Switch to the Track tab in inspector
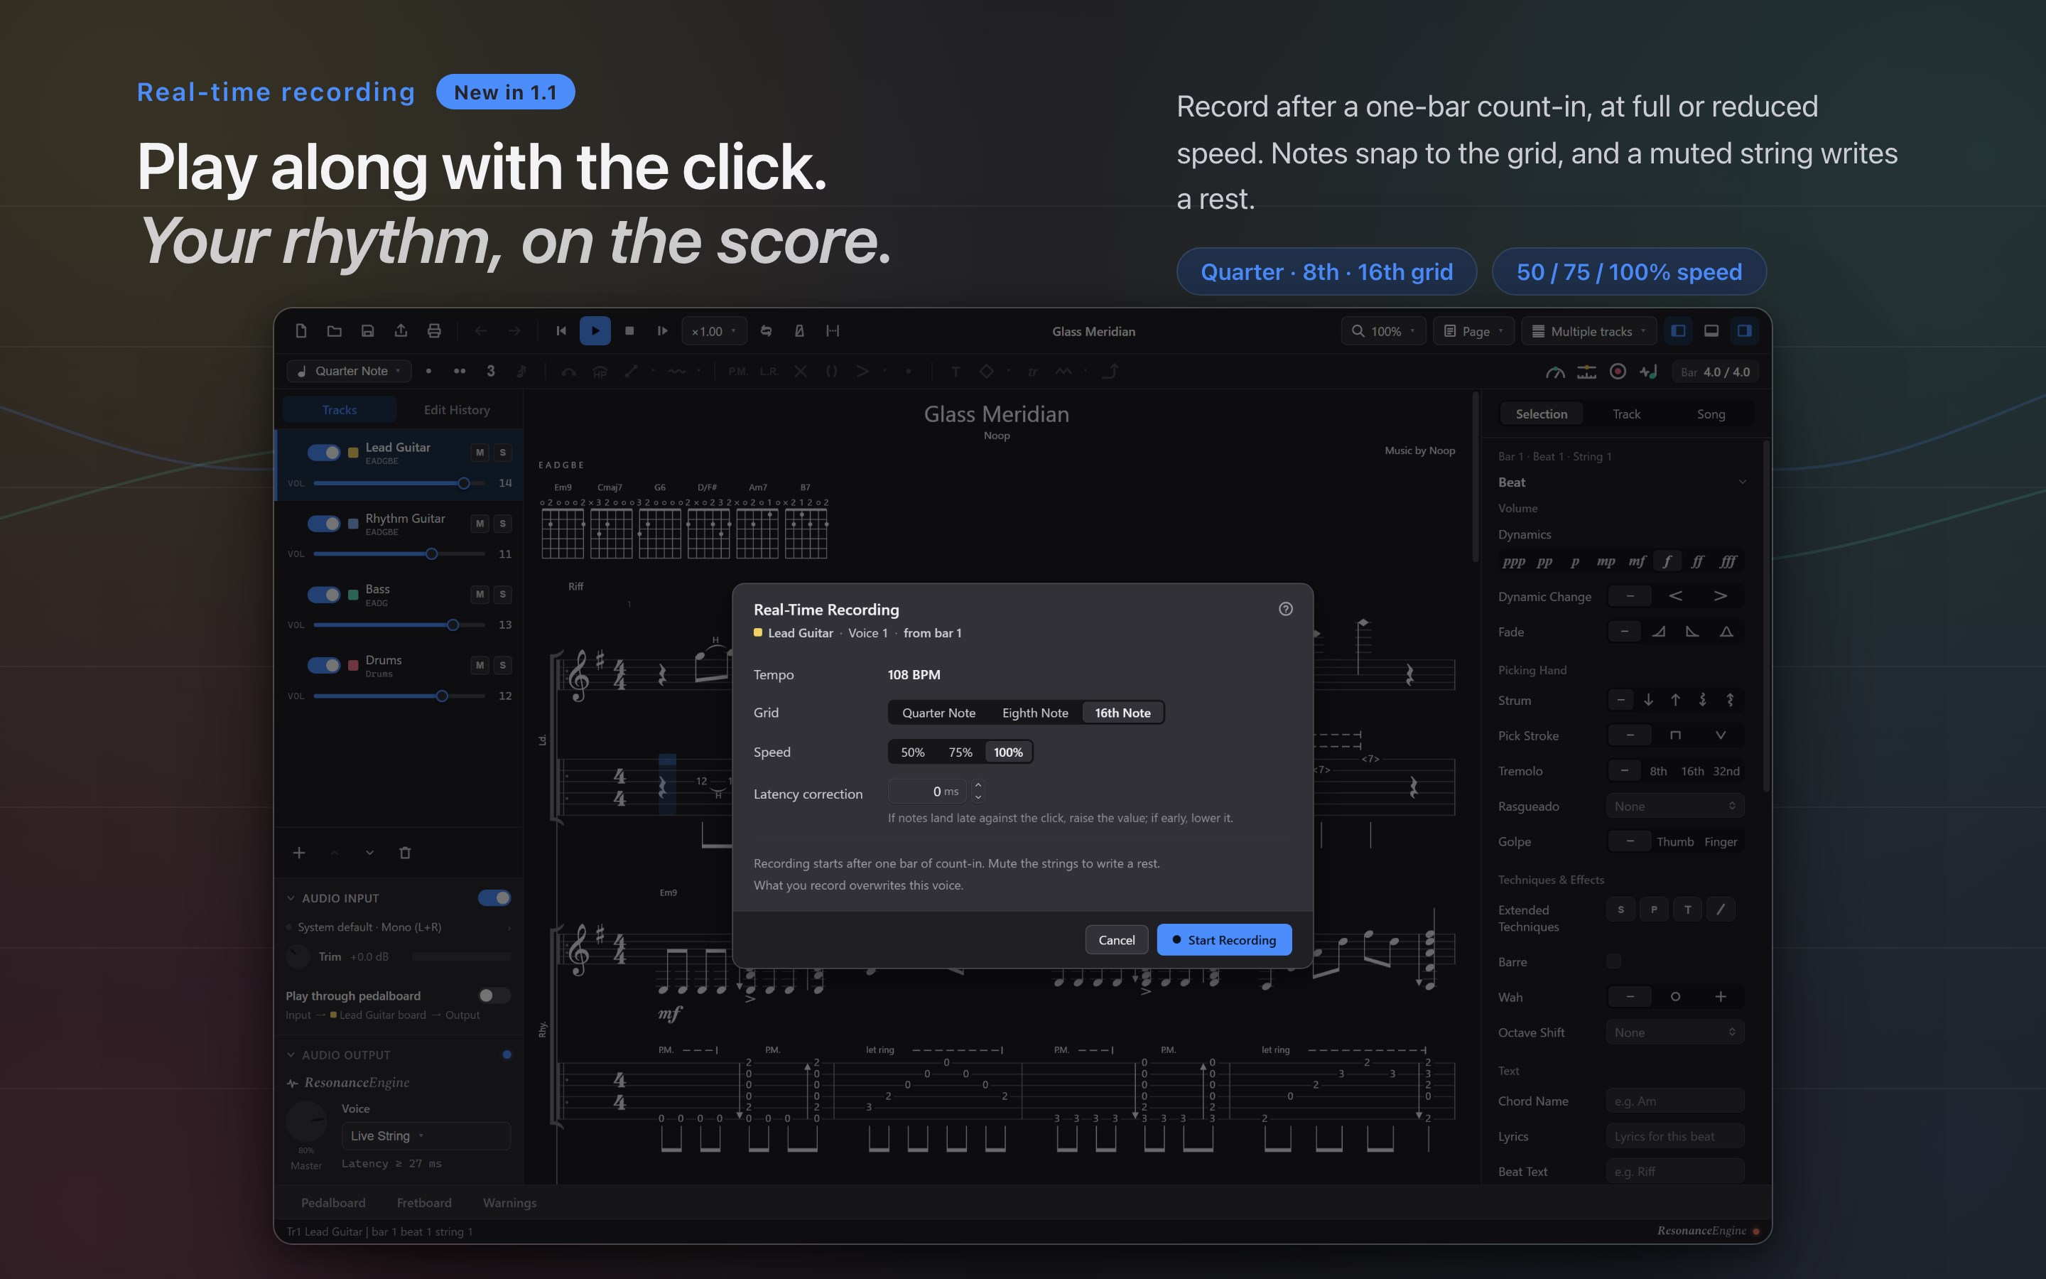 tap(1626, 414)
